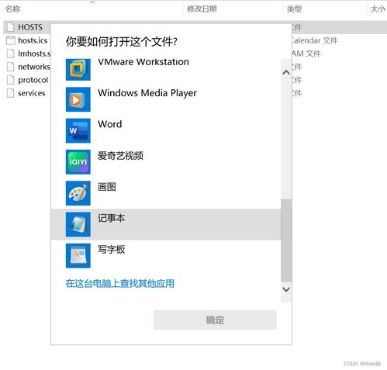This screenshot has height=370, width=387.
Task: Select the VMware Workstation app icon
Action: 78,69
